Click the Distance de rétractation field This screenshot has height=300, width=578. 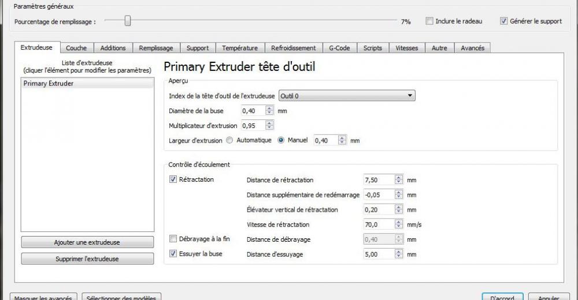pos(379,180)
